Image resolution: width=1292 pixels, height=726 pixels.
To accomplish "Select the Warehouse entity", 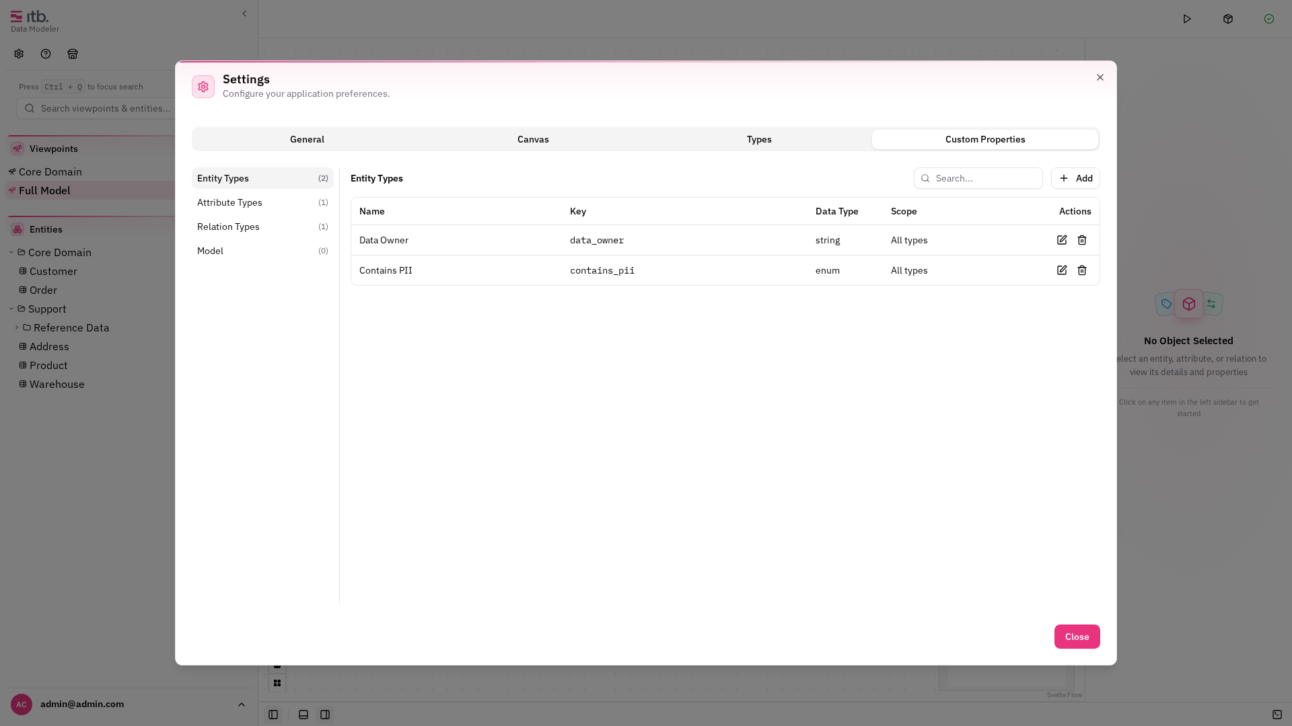I will coord(57,384).
